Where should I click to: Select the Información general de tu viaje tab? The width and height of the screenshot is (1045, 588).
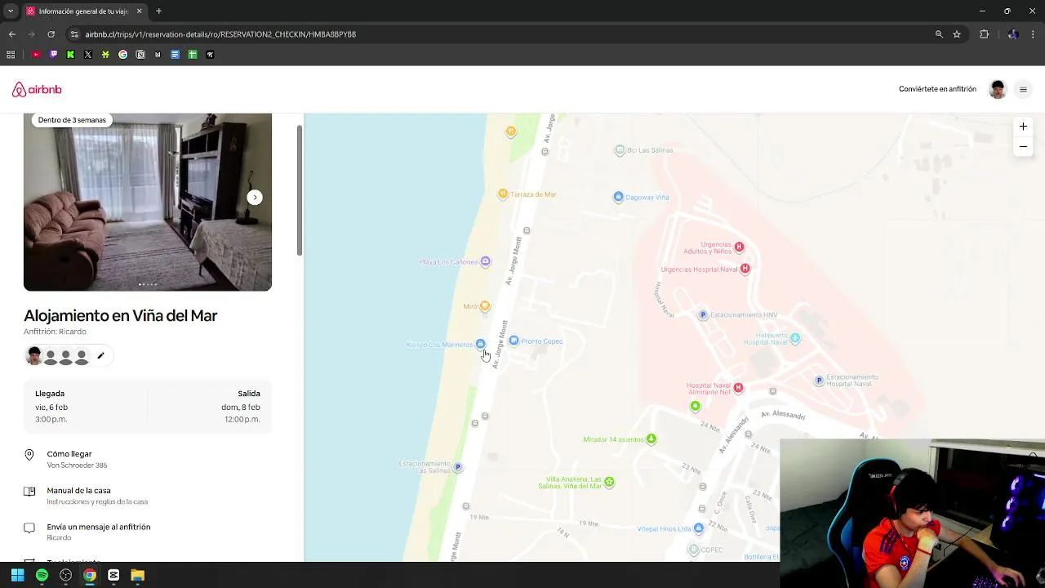coord(84,11)
